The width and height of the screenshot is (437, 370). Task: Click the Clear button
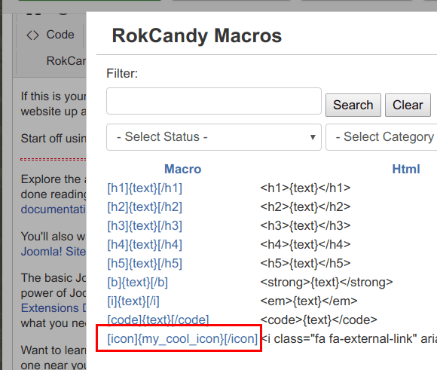coord(408,105)
